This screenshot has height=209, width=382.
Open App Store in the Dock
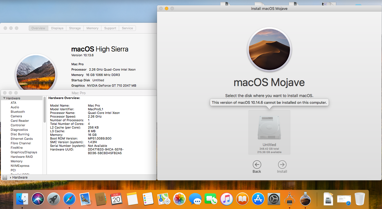coord(258,199)
